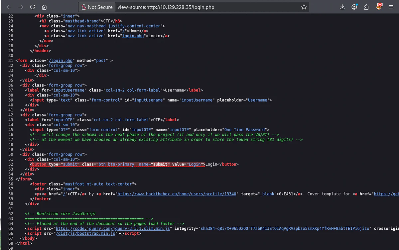Click the closing html tag on line 68
Viewport: 399px width, 250px height.
[24, 243]
